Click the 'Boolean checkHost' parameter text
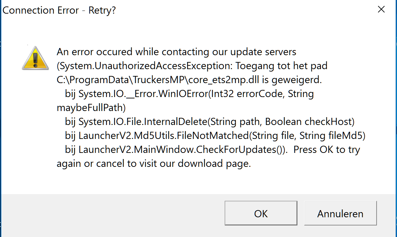Image resolution: width=397 pixels, height=237 pixels. pyautogui.click(x=308, y=122)
